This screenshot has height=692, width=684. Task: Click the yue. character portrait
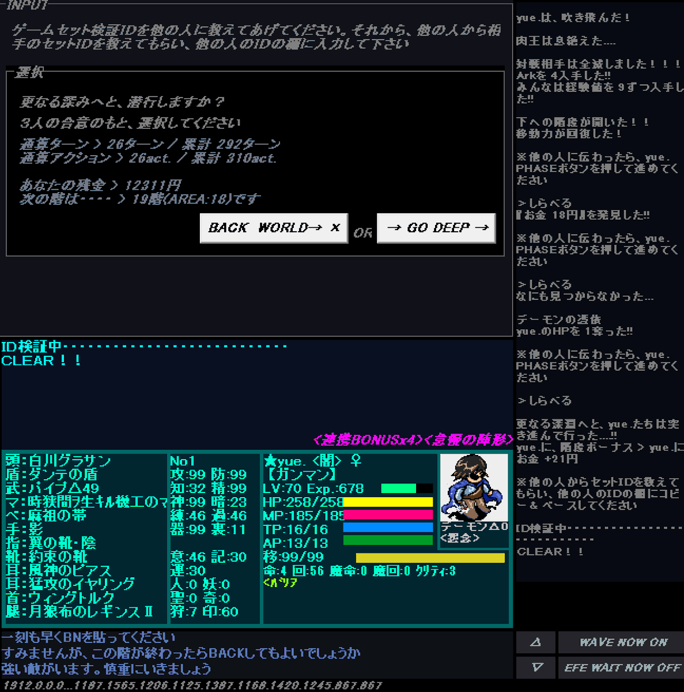click(x=474, y=487)
